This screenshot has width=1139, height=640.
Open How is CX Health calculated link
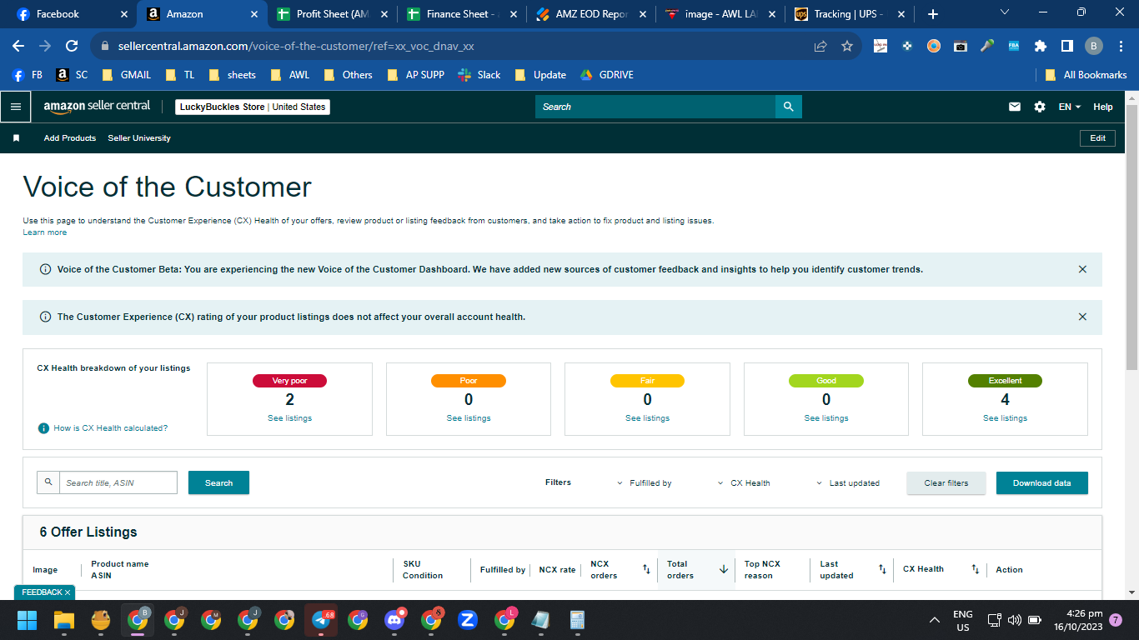pyautogui.click(x=111, y=428)
